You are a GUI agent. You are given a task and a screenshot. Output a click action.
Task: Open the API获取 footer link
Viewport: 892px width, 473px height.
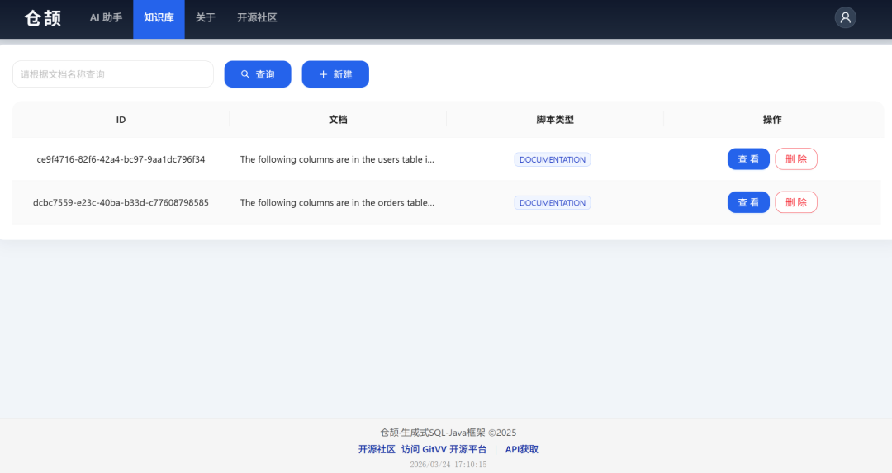pos(522,449)
